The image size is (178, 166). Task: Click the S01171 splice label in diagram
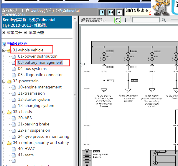click(x=111, y=81)
